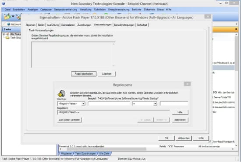
Task: Select Alle Tasks in the tree
Action: pos(15,34)
